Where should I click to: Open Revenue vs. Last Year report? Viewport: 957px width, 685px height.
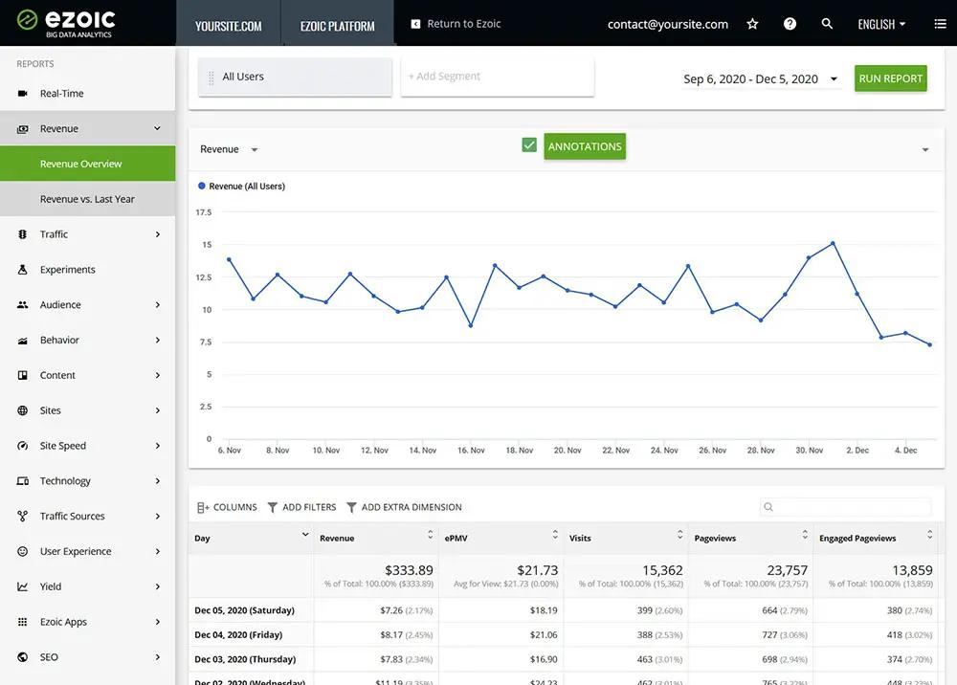pyautogui.click(x=88, y=199)
